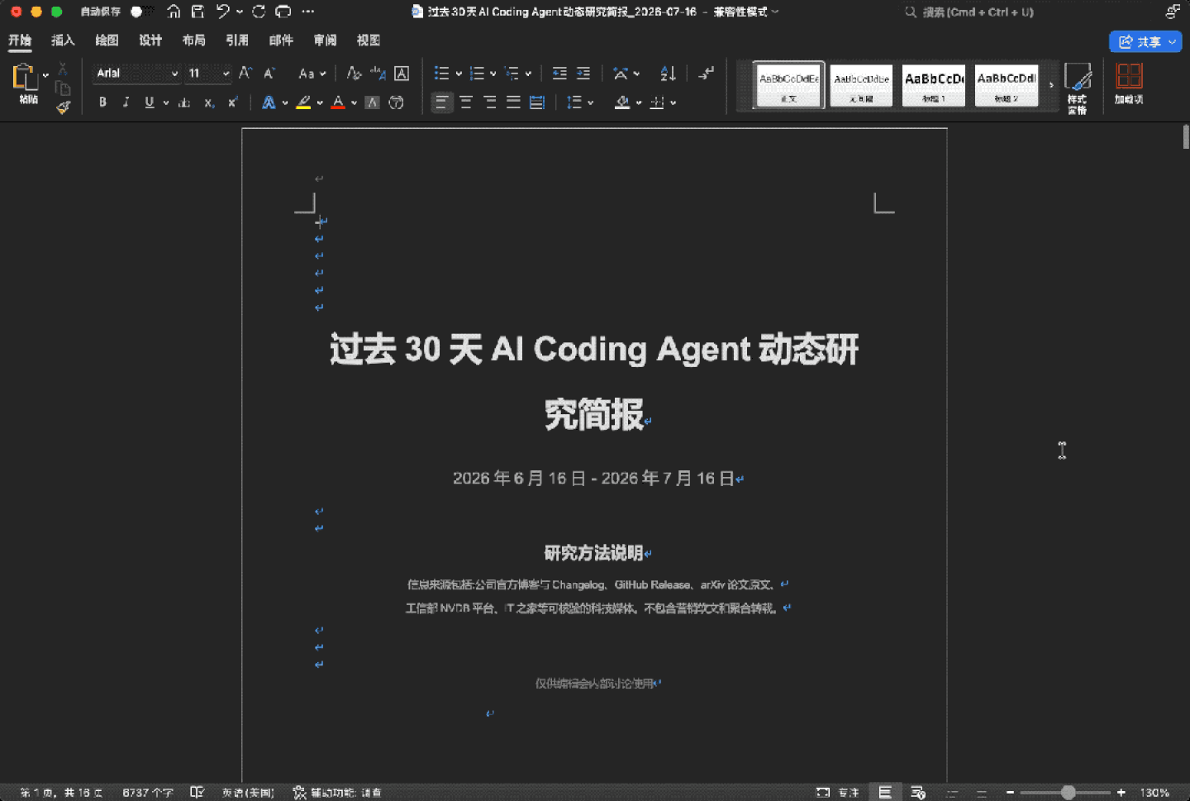This screenshot has width=1190, height=801.
Task: Toggle italic formatting
Action: 126,103
